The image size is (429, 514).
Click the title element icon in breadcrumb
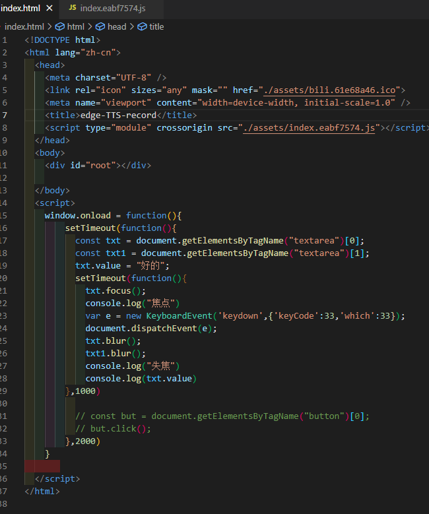[142, 26]
